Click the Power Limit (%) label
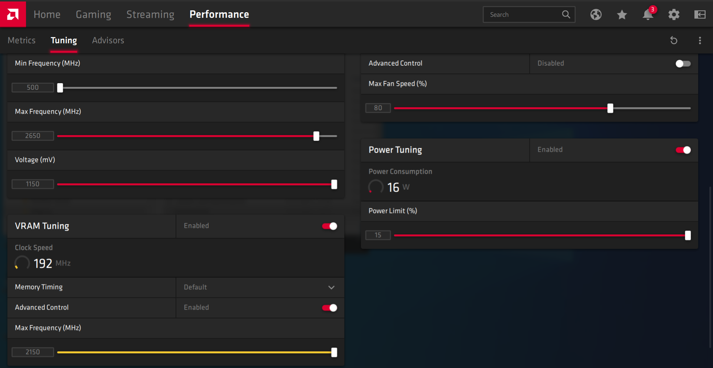The height and width of the screenshot is (368, 713). click(393, 211)
